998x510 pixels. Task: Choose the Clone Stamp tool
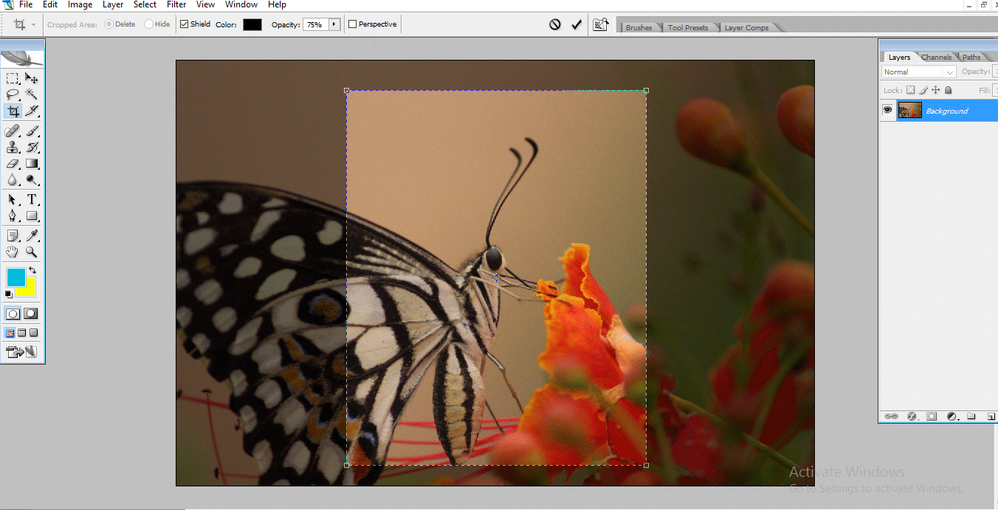tap(13, 148)
